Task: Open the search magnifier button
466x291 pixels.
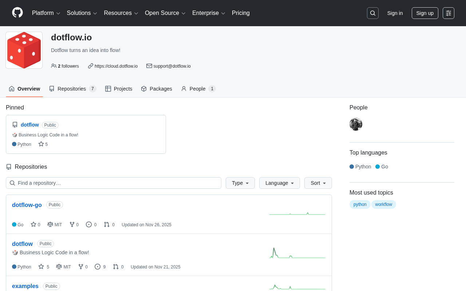Action: pyautogui.click(x=372, y=13)
